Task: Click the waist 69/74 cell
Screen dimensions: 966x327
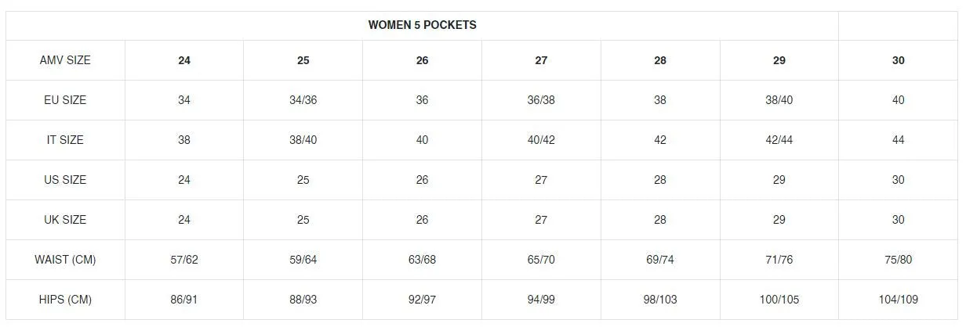Action: point(660,260)
